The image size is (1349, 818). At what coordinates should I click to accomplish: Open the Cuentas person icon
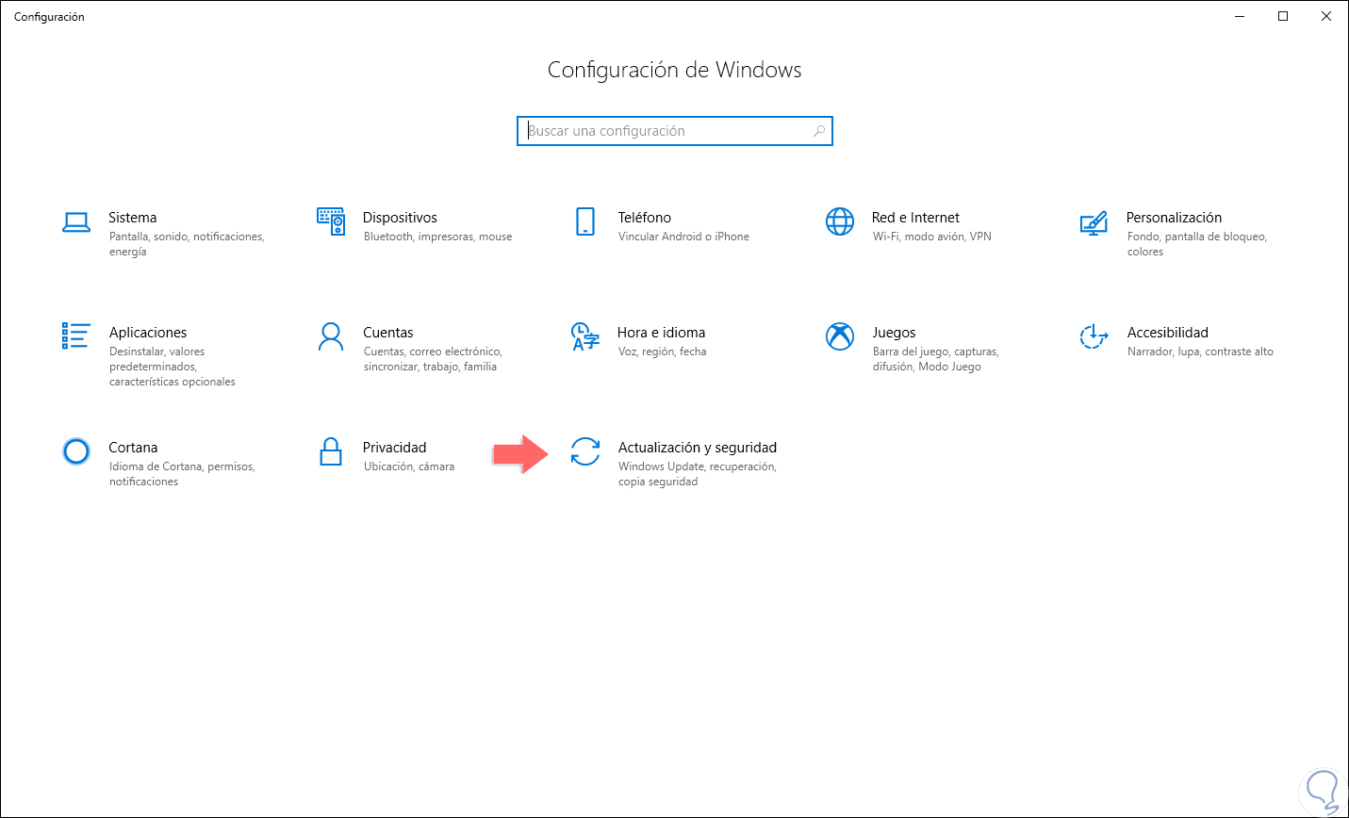[331, 336]
